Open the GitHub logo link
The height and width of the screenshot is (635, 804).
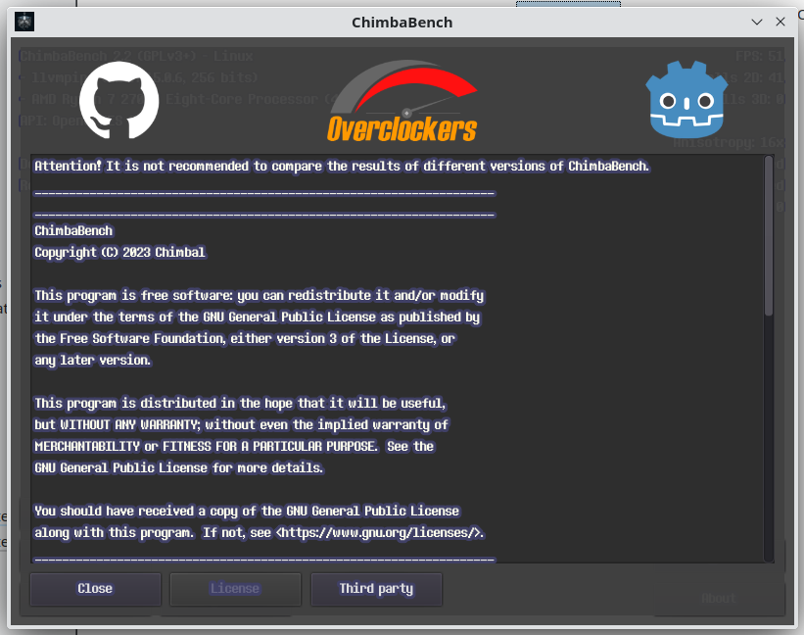pyautogui.click(x=118, y=100)
